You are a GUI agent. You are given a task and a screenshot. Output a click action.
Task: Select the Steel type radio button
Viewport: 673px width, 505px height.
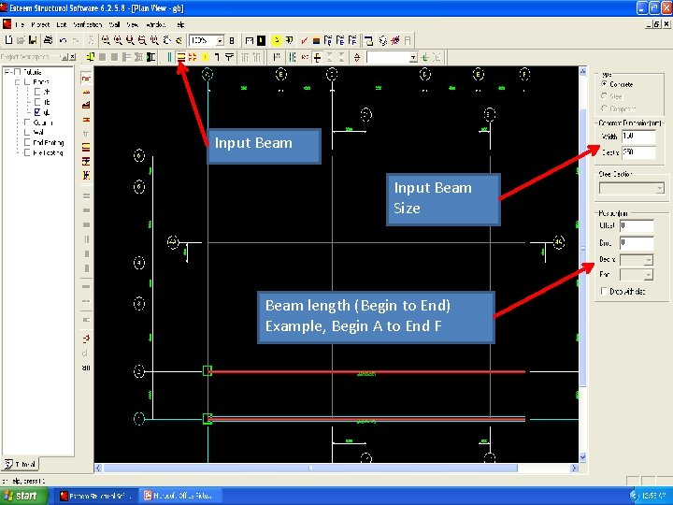coord(605,95)
